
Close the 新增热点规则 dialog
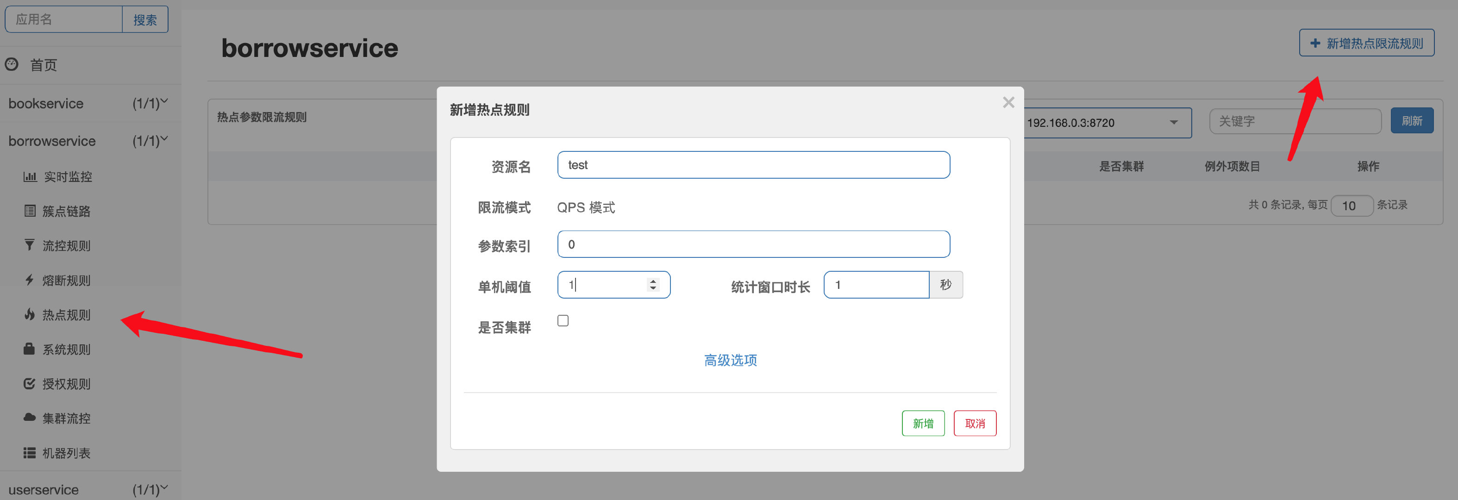1008,102
